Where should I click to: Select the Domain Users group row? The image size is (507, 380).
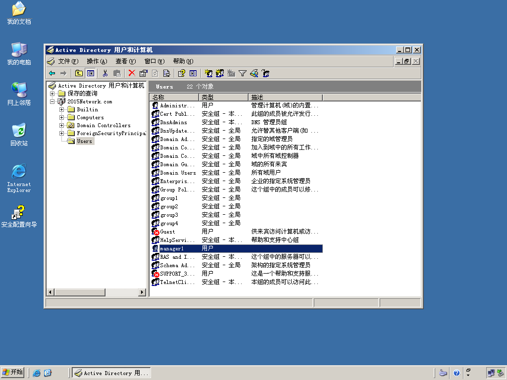coord(236,173)
